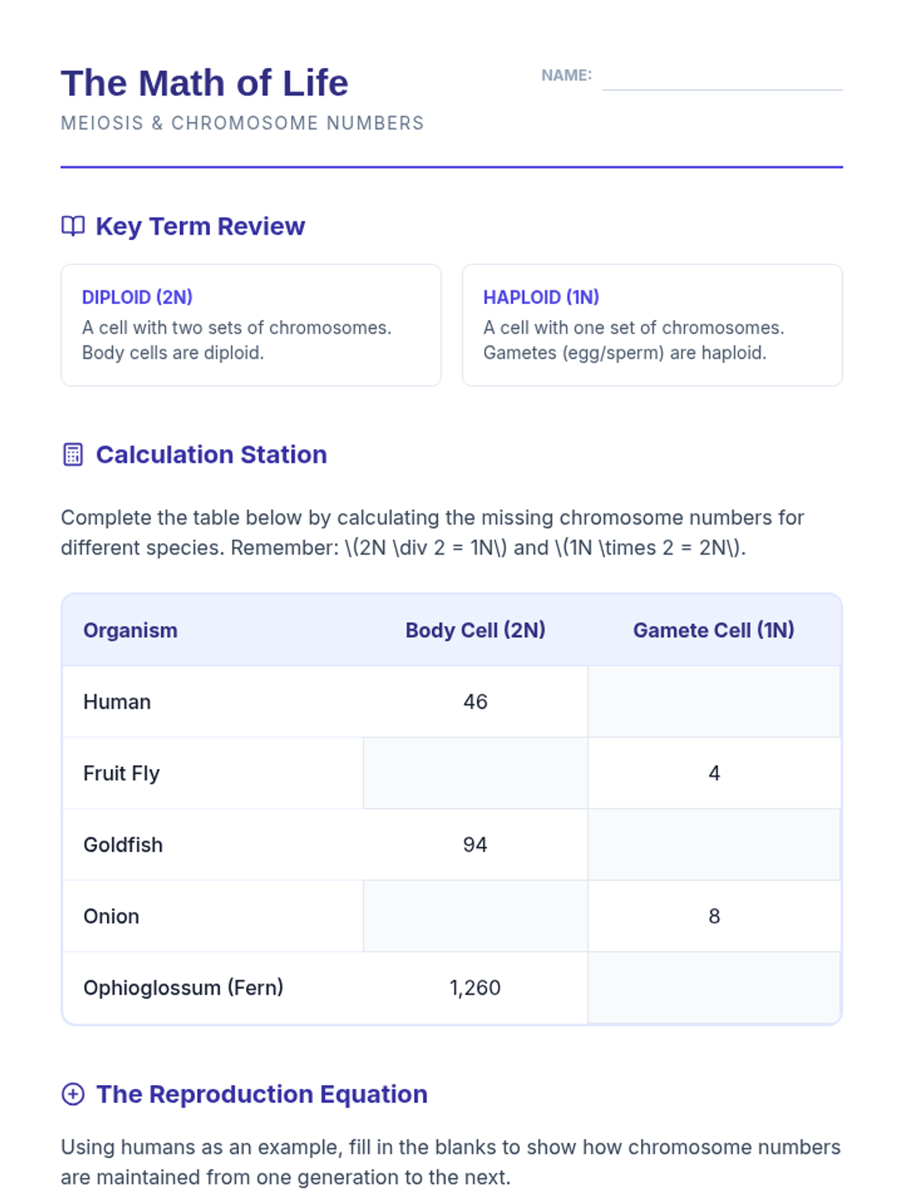Click the NAME blank line field
Image resolution: width=903 pixels, height=1204 pixels.
[x=722, y=78]
